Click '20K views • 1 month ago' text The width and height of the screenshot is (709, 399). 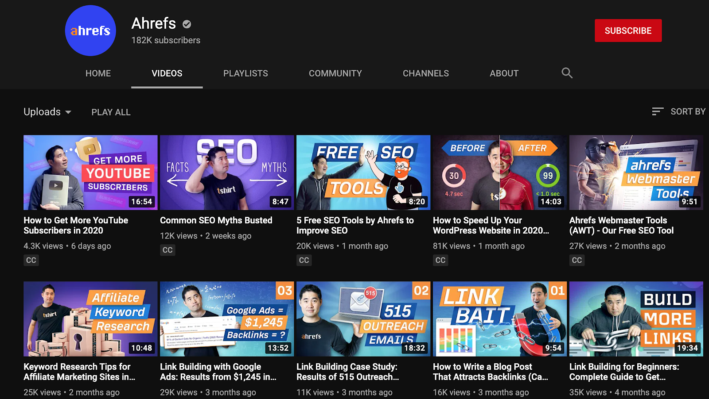tap(342, 246)
